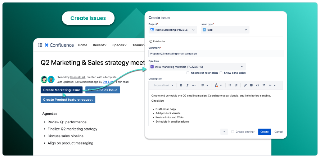Insert a numbered list
Screen dimensions: 320x158
[x=236, y=85]
